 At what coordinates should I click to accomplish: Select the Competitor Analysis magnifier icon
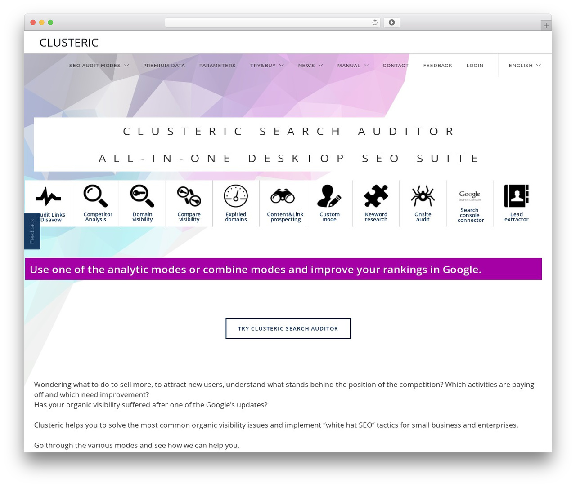pyautogui.click(x=95, y=196)
